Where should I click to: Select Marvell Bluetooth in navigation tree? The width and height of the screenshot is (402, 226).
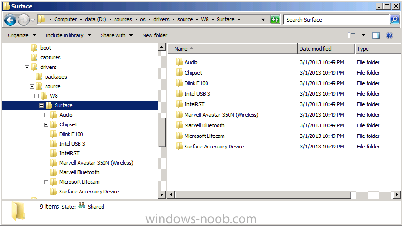79,172
